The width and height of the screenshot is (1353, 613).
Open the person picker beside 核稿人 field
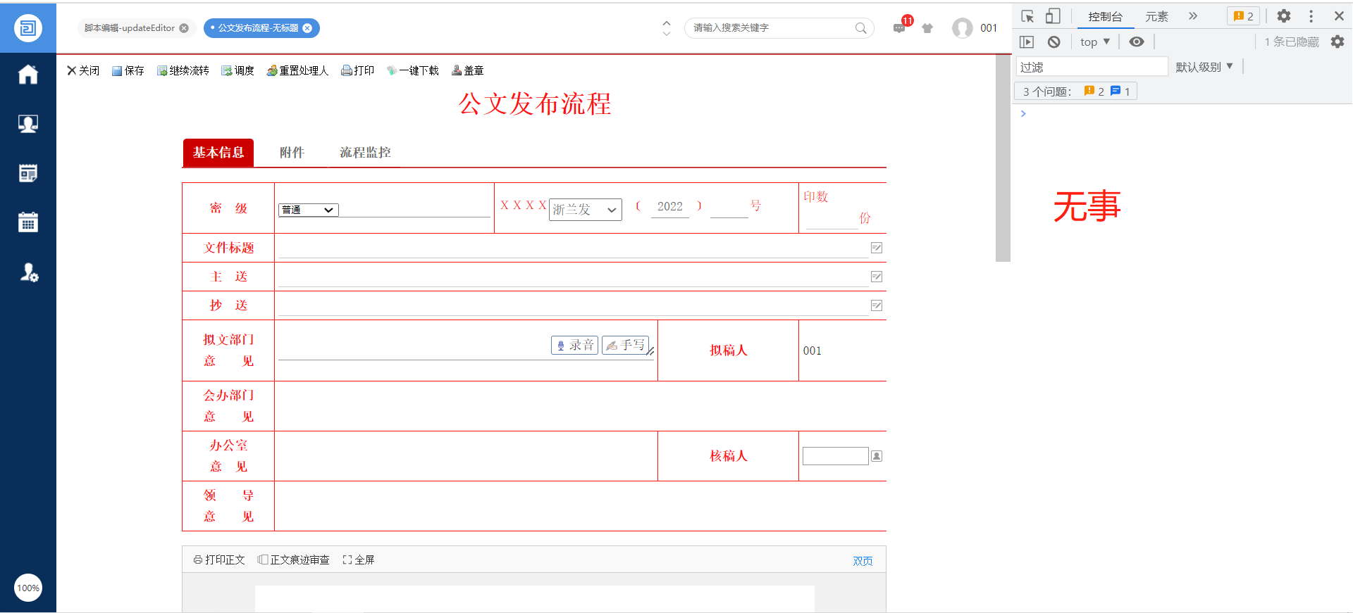coord(877,456)
